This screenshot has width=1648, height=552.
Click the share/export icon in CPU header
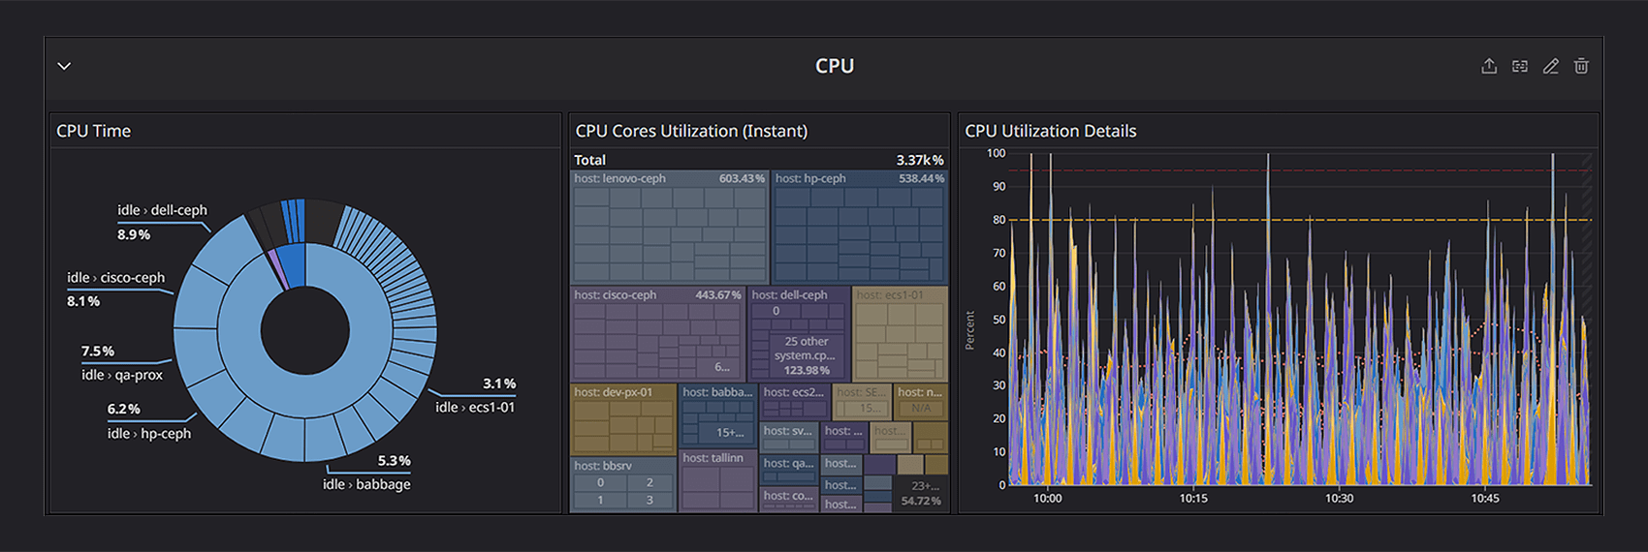[x=1489, y=66]
